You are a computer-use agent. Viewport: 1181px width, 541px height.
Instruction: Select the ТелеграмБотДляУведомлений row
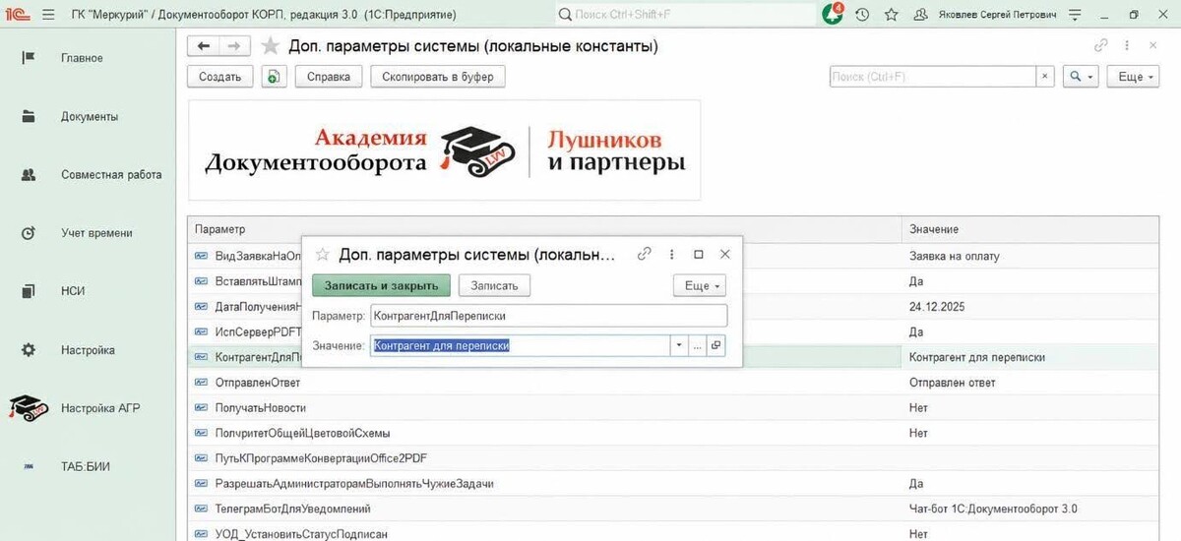pyautogui.click(x=674, y=510)
